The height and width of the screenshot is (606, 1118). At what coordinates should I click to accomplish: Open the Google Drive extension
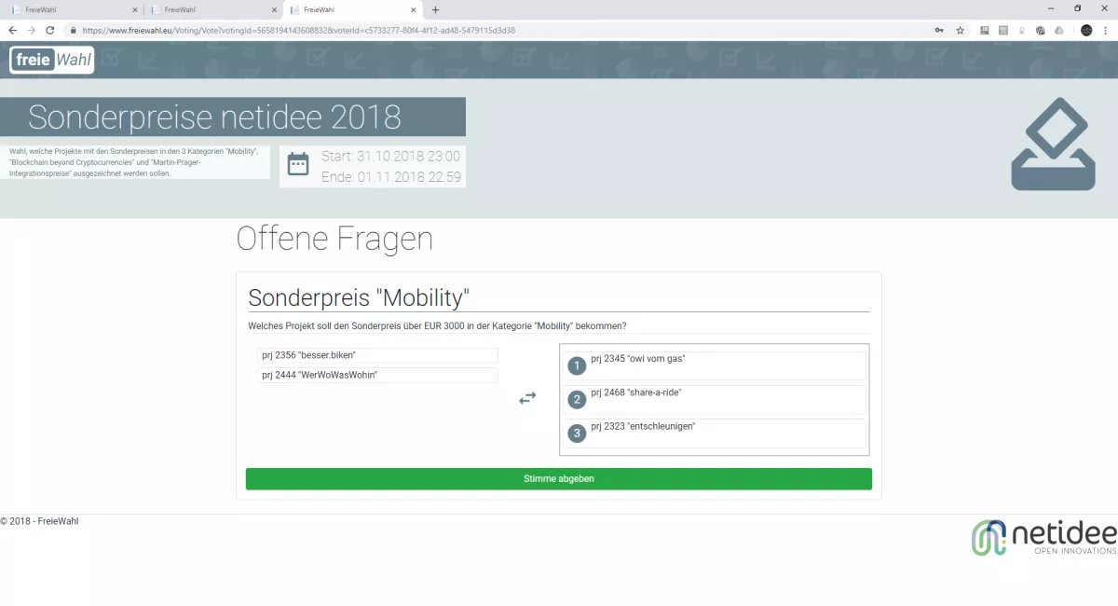click(1058, 30)
